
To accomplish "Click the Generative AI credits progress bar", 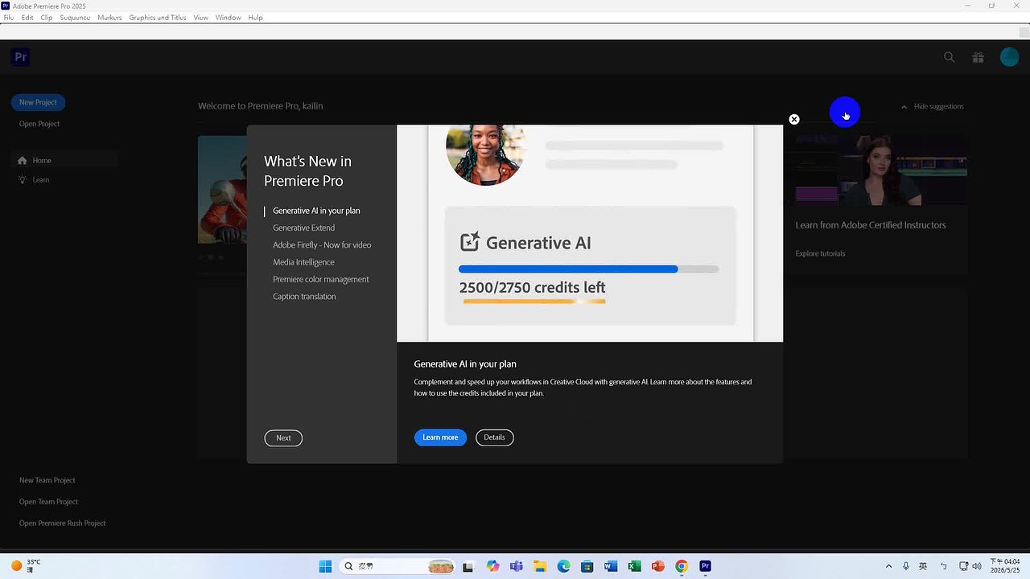I will click(588, 269).
